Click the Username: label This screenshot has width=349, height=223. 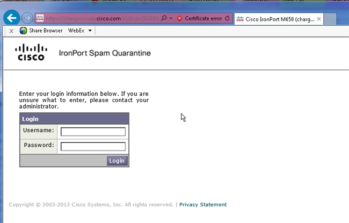(39, 130)
